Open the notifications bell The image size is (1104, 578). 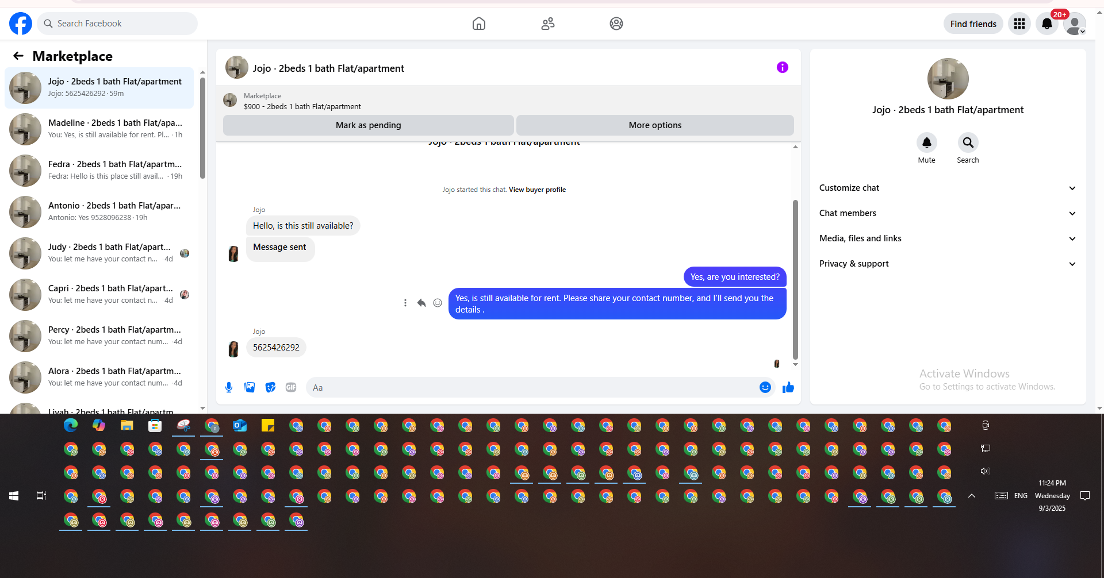[x=1047, y=24]
